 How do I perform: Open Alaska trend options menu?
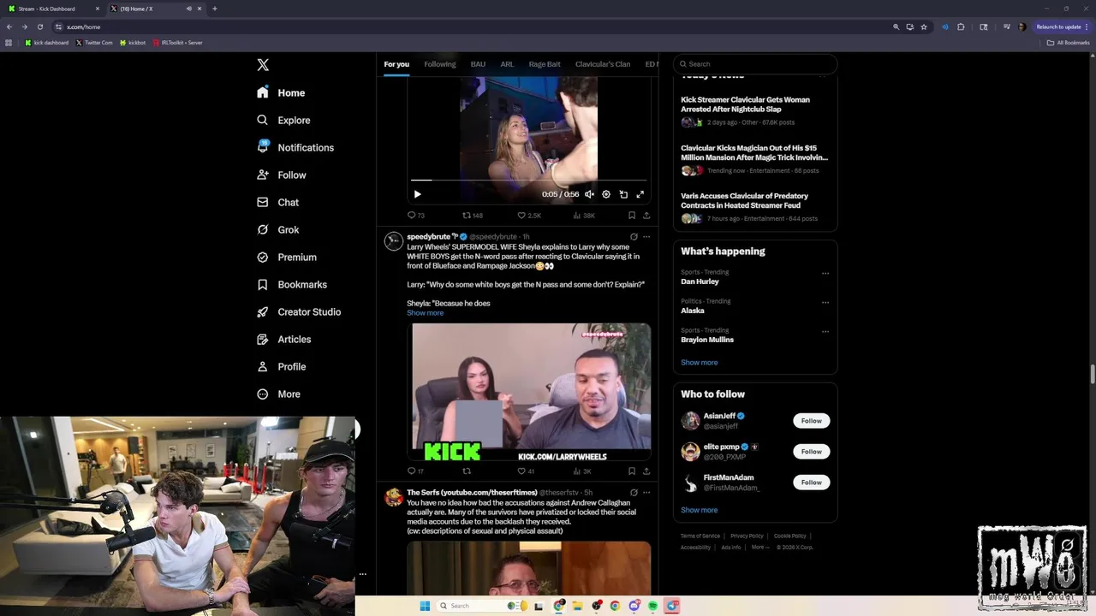click(825, 302)
